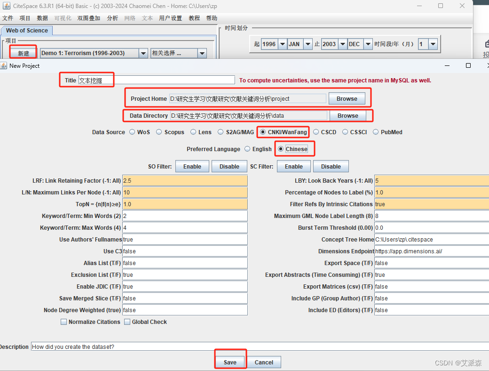Open the 分析 menu
This screenshot has width=489, height=371.
[x=112, y=18]
